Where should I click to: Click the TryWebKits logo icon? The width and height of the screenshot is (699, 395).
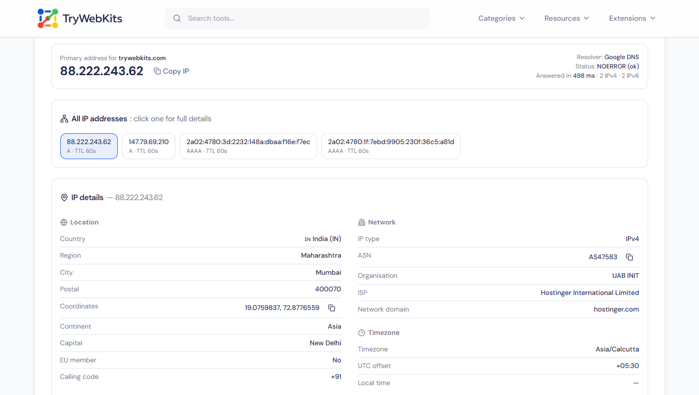point(48,18)
